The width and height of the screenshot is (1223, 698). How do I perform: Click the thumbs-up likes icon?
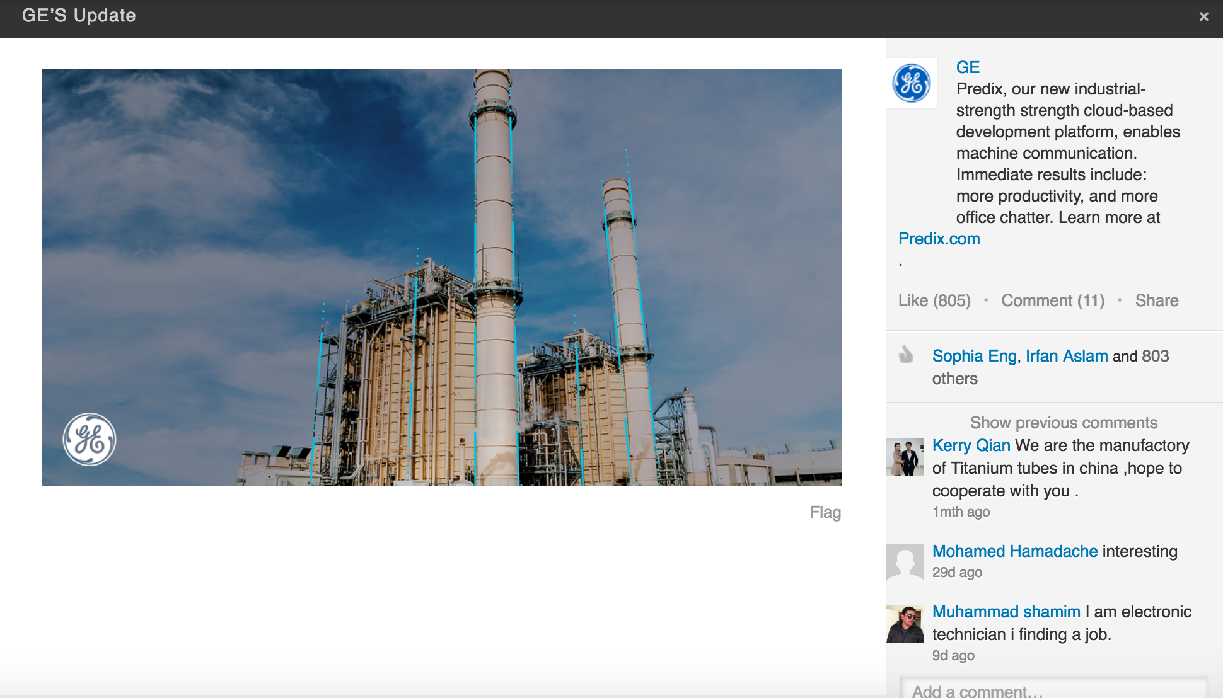906,355
